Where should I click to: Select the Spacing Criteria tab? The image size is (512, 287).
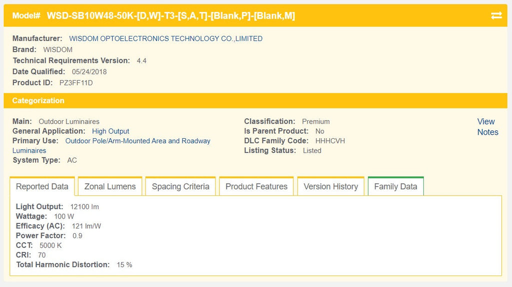pyautogui.click(x=180, y=187)
